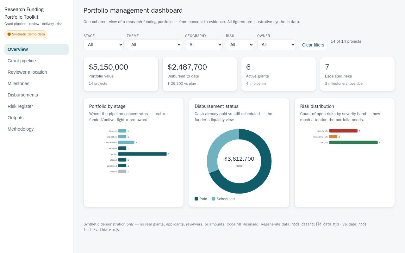Click the High risk severity bar

[x=343, y=131]
